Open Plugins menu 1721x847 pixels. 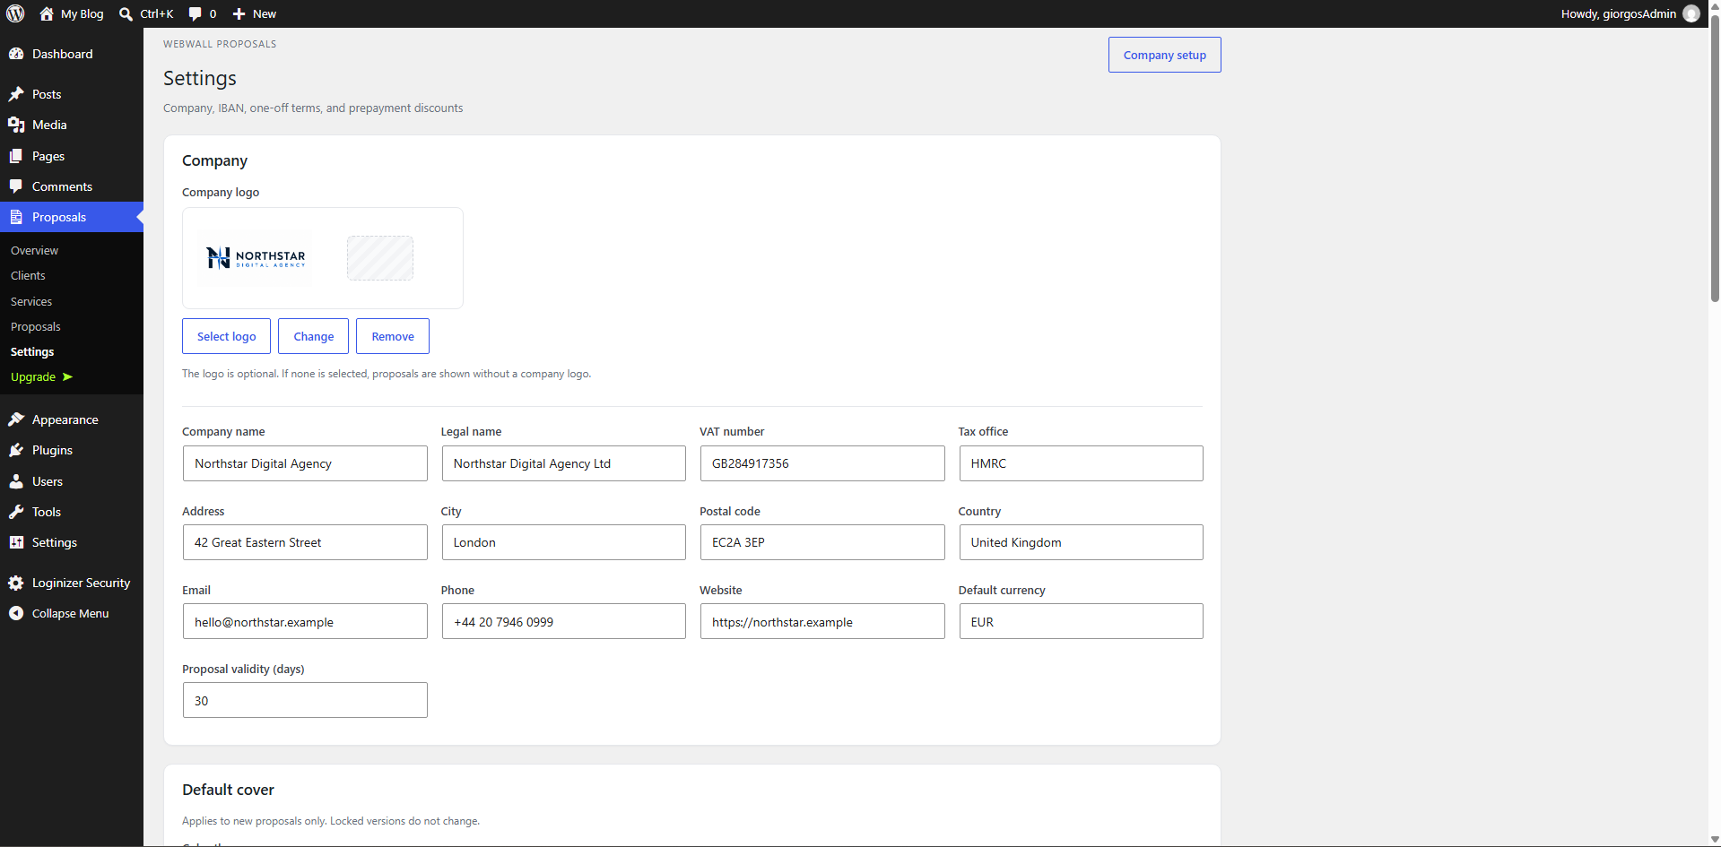pyautogui.click(x=72, y=450)
